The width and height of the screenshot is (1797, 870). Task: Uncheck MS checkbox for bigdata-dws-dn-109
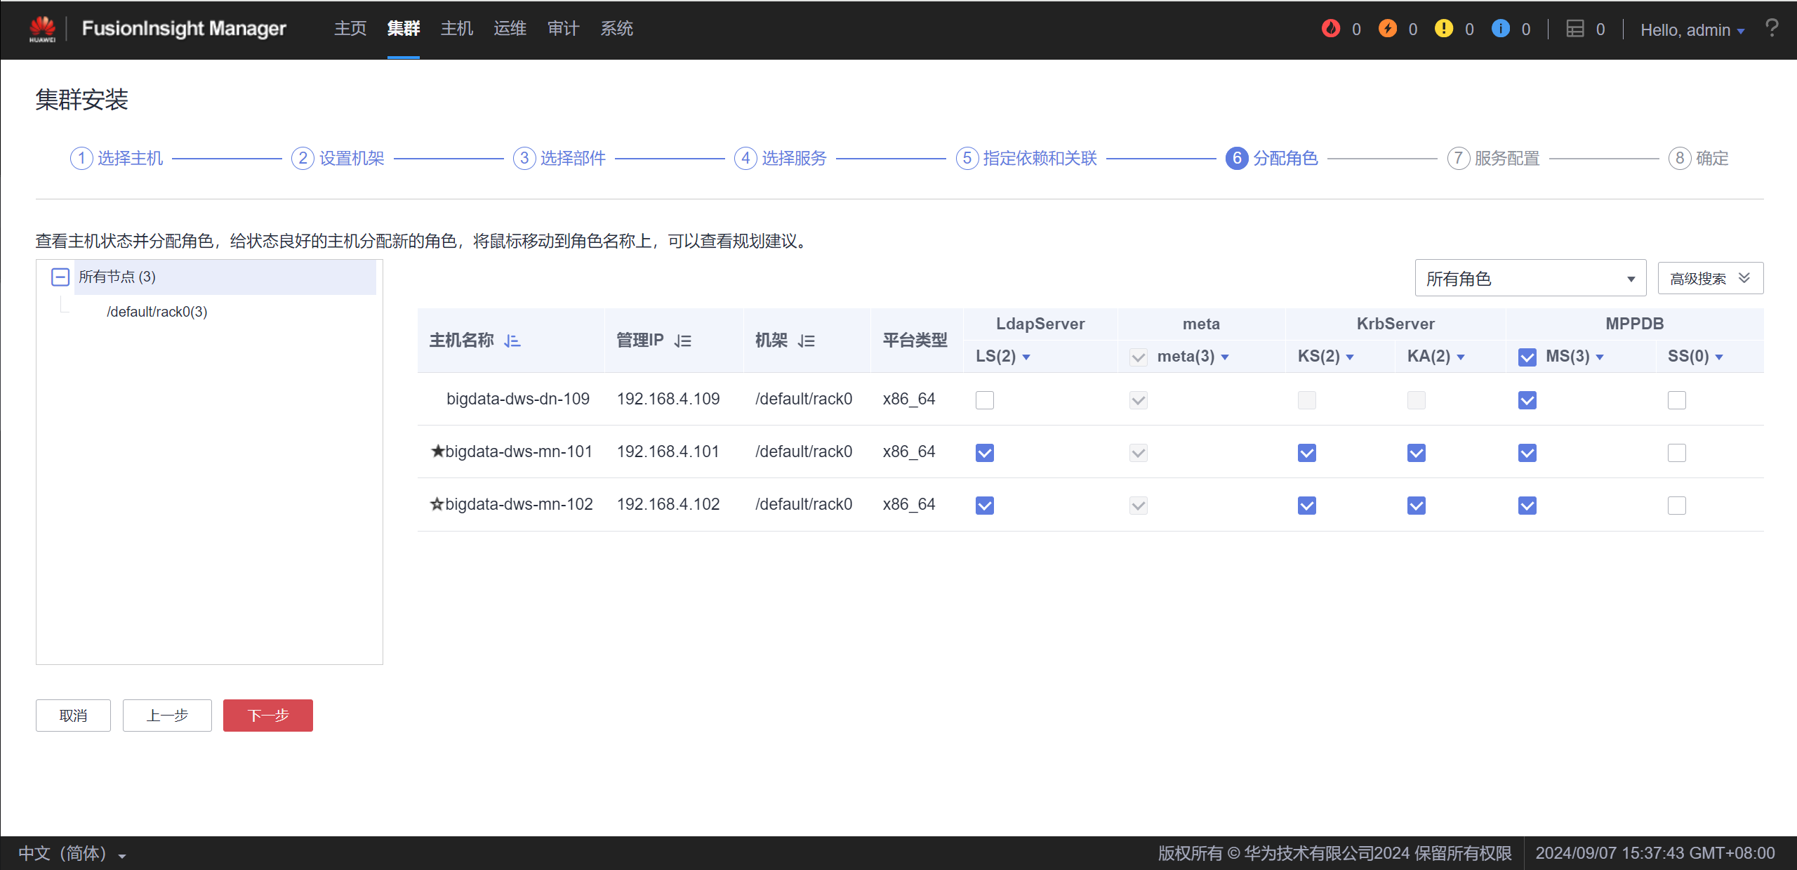[x=1527, y=400]
